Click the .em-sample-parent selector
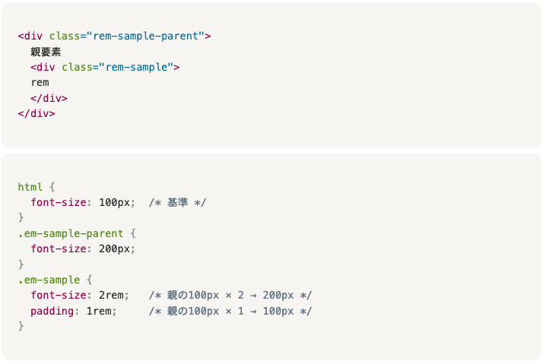This screenshot has height=364, width=546. 68,233
